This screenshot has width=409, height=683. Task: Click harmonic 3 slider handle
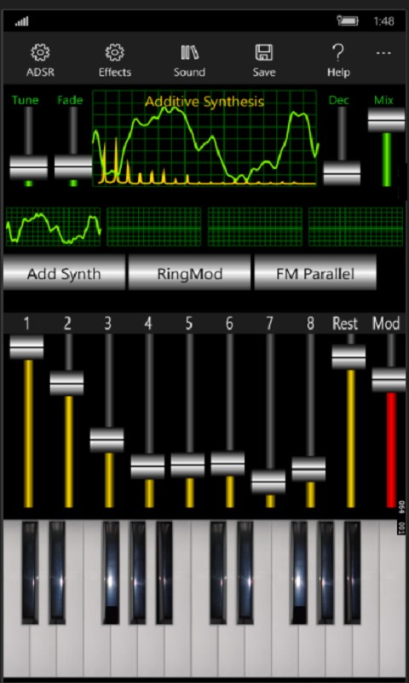[x=107, y=440]
